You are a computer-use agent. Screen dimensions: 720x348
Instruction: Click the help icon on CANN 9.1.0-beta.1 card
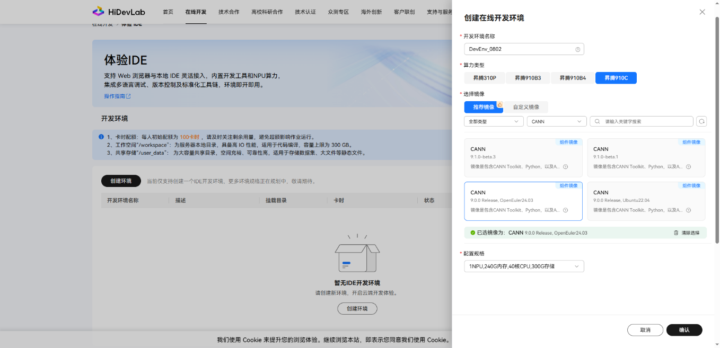pos(689,166)
